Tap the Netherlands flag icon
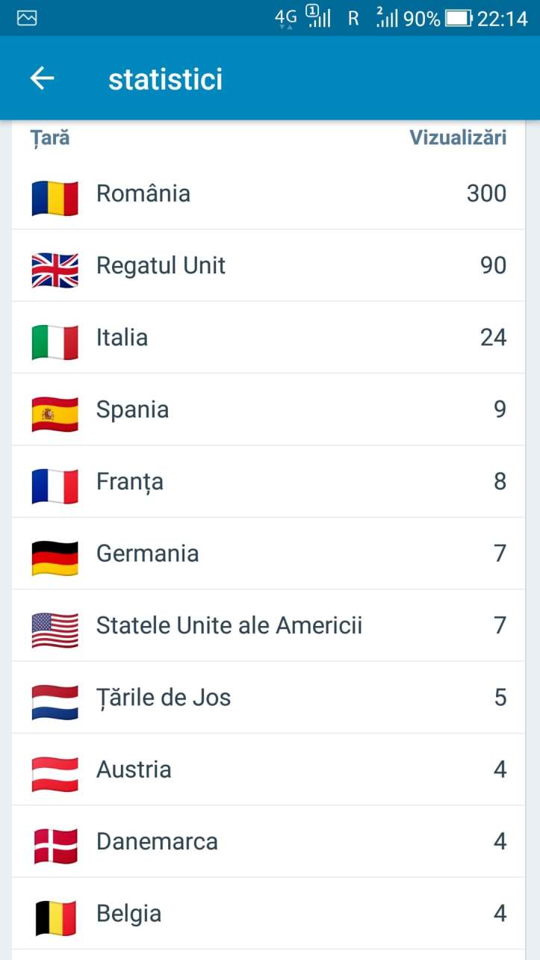Image resolution: width=540 pixels, height=960 pixels. pos(55,702)
